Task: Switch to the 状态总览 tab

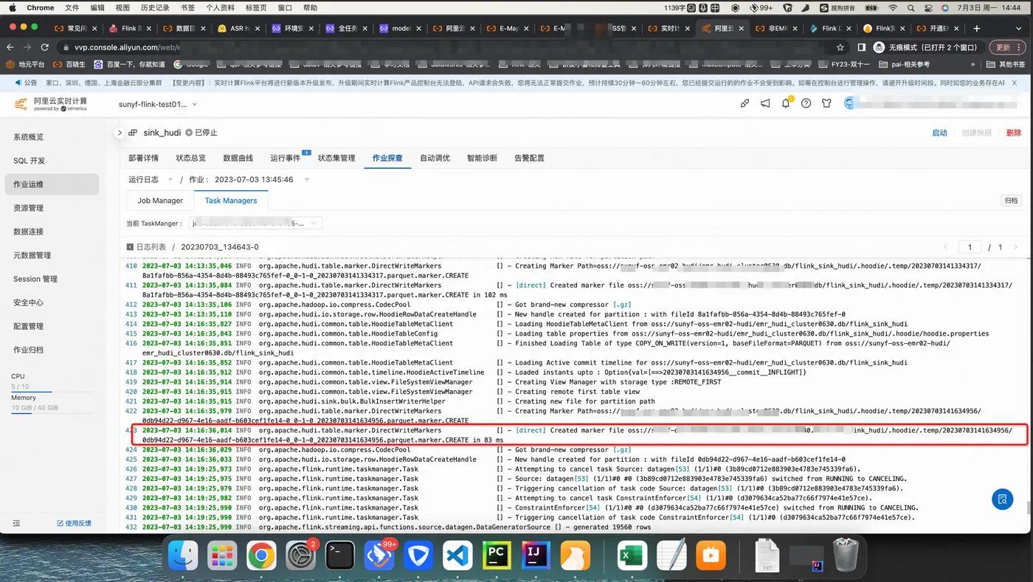Action: pyautogui.click(x=190, y=158)
